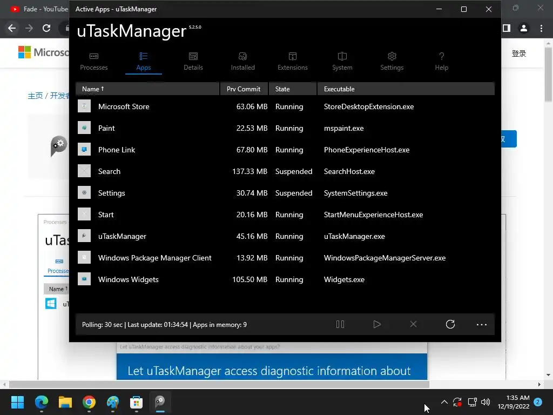This screenshot has width=553, height=415.
Task: Pause polling with the pause button
Action: [340, 324]
